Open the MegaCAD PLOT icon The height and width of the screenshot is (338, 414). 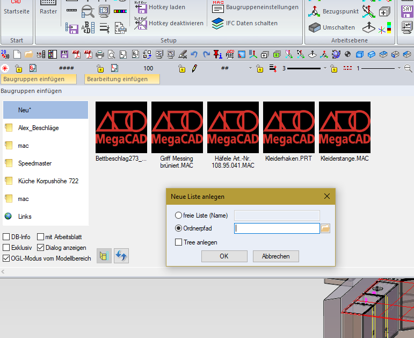click(x=230, y=54)
